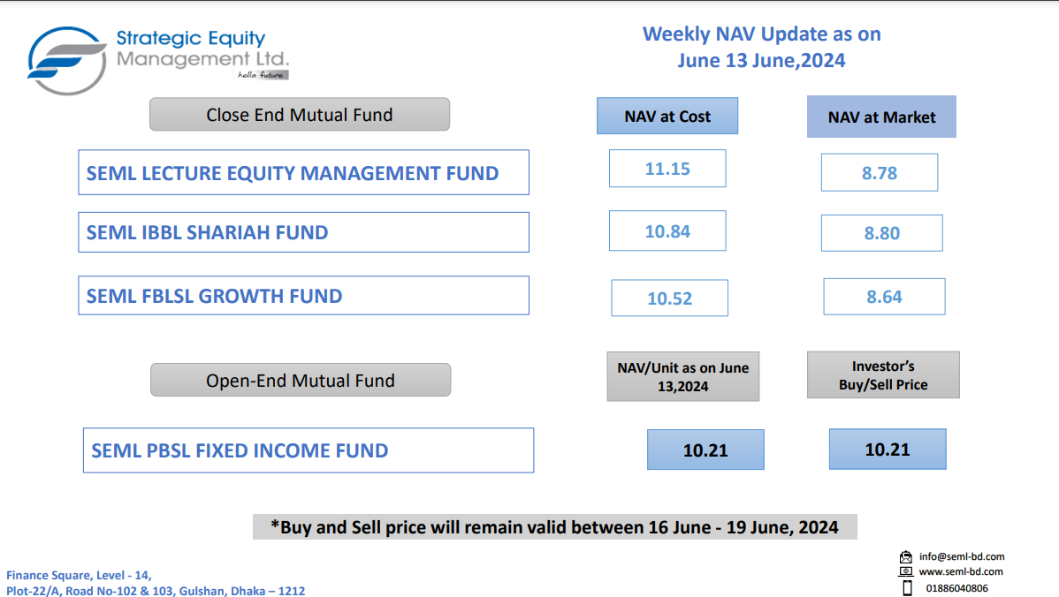Viewport: 1059px width, 597px height.
Task: Open the www.seml-bd.com website link
Action: [961, 571]
